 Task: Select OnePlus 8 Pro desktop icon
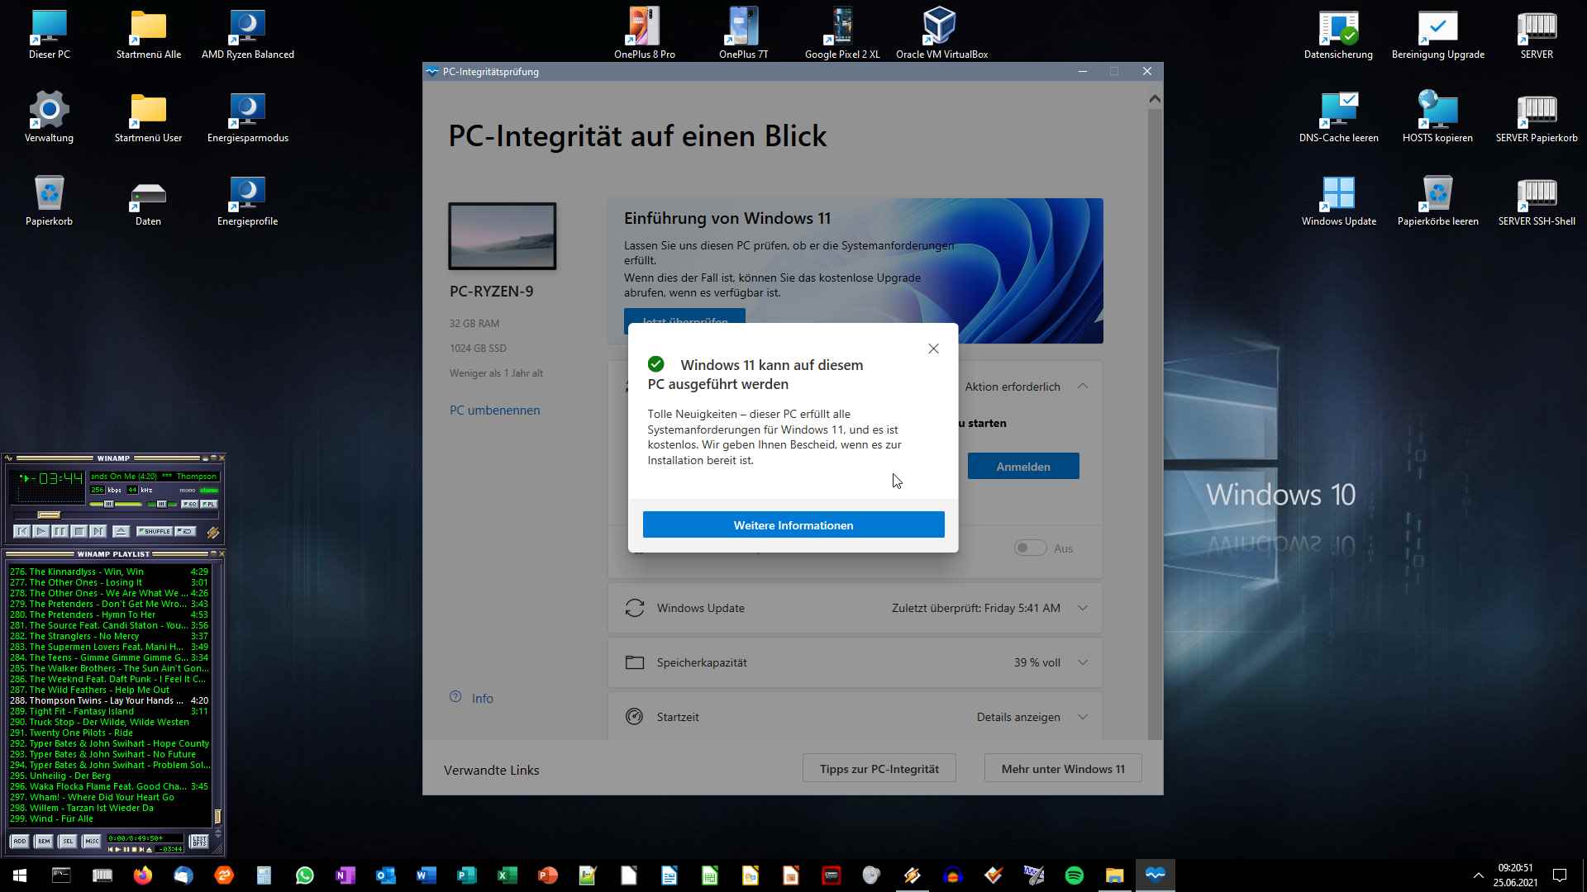[644, 34]
